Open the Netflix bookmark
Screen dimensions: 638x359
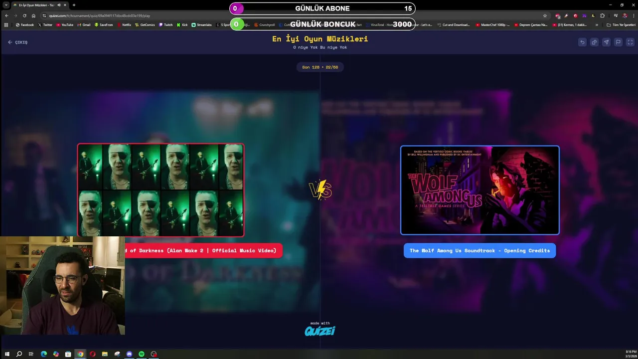click(124, 24)
